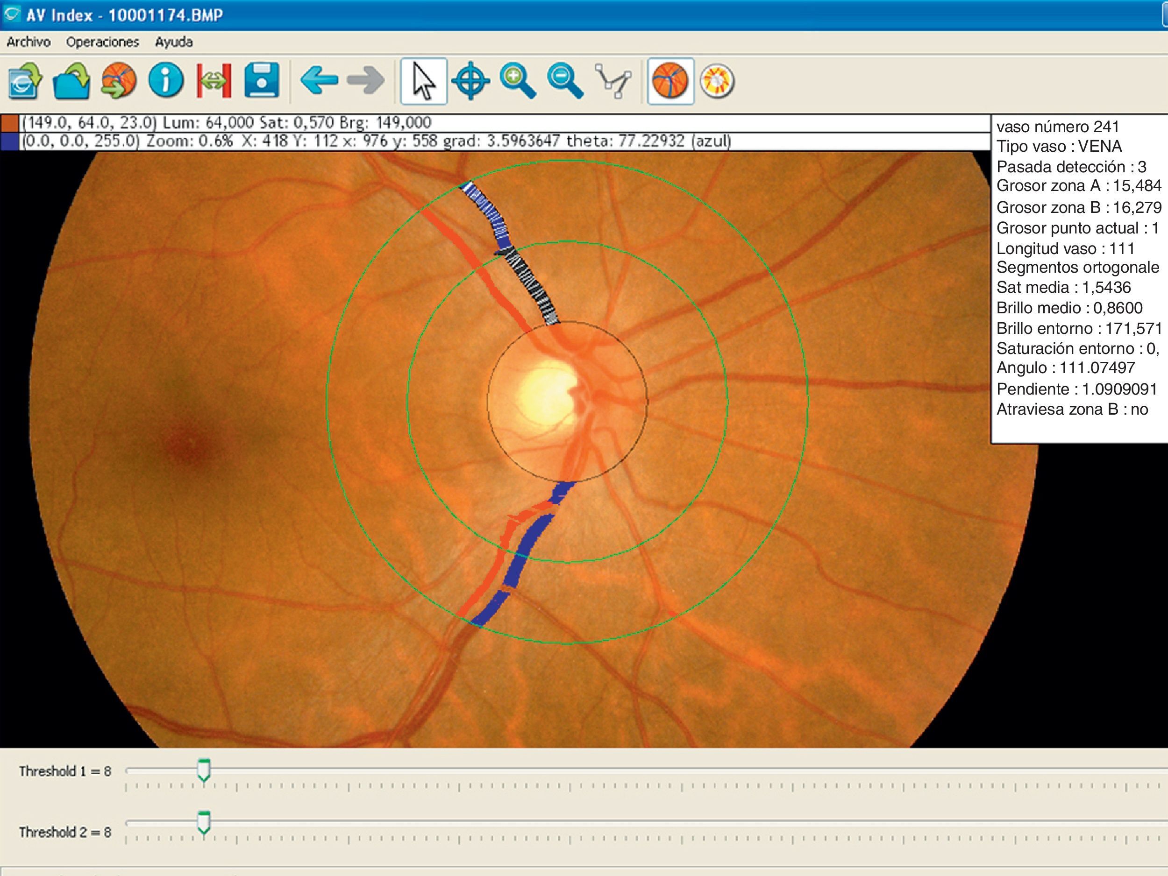Go back with the blue left arrow
This screenshot has width=1168, height=876.
click(x=319, y=81)
